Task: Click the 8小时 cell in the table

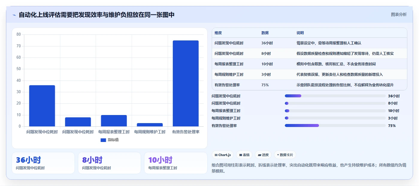Action: (266, 54)
